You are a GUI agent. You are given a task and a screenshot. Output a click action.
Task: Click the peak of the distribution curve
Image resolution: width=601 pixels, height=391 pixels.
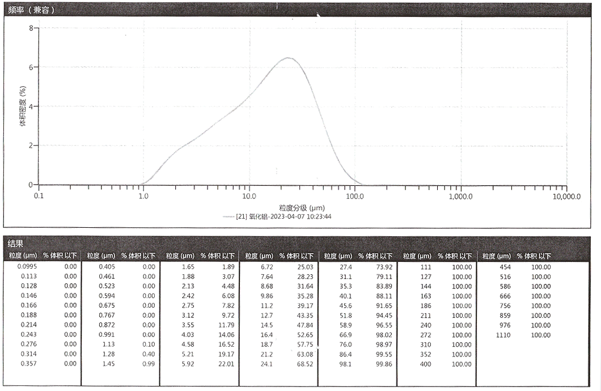point(289,58)
